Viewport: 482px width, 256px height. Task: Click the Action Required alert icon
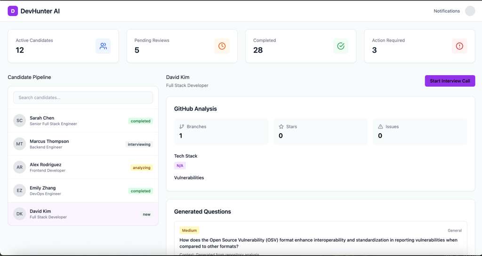pos(459,46)
